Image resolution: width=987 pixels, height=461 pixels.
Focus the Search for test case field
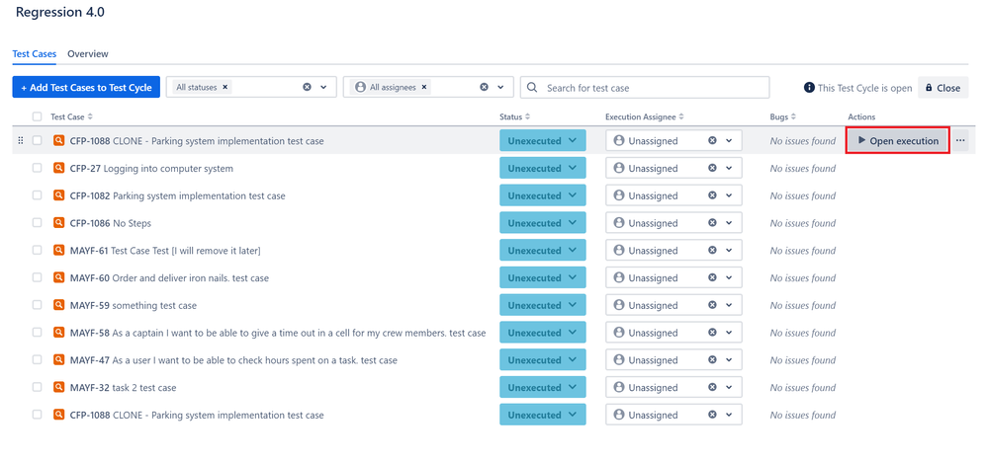click(x=645, y=87)
